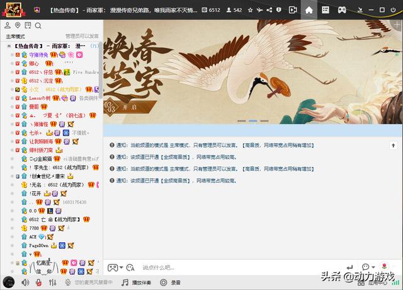This screenshot has width=403, height=290.
Task: Select the second banner carousel indicator
Action: tap(253, 120)
